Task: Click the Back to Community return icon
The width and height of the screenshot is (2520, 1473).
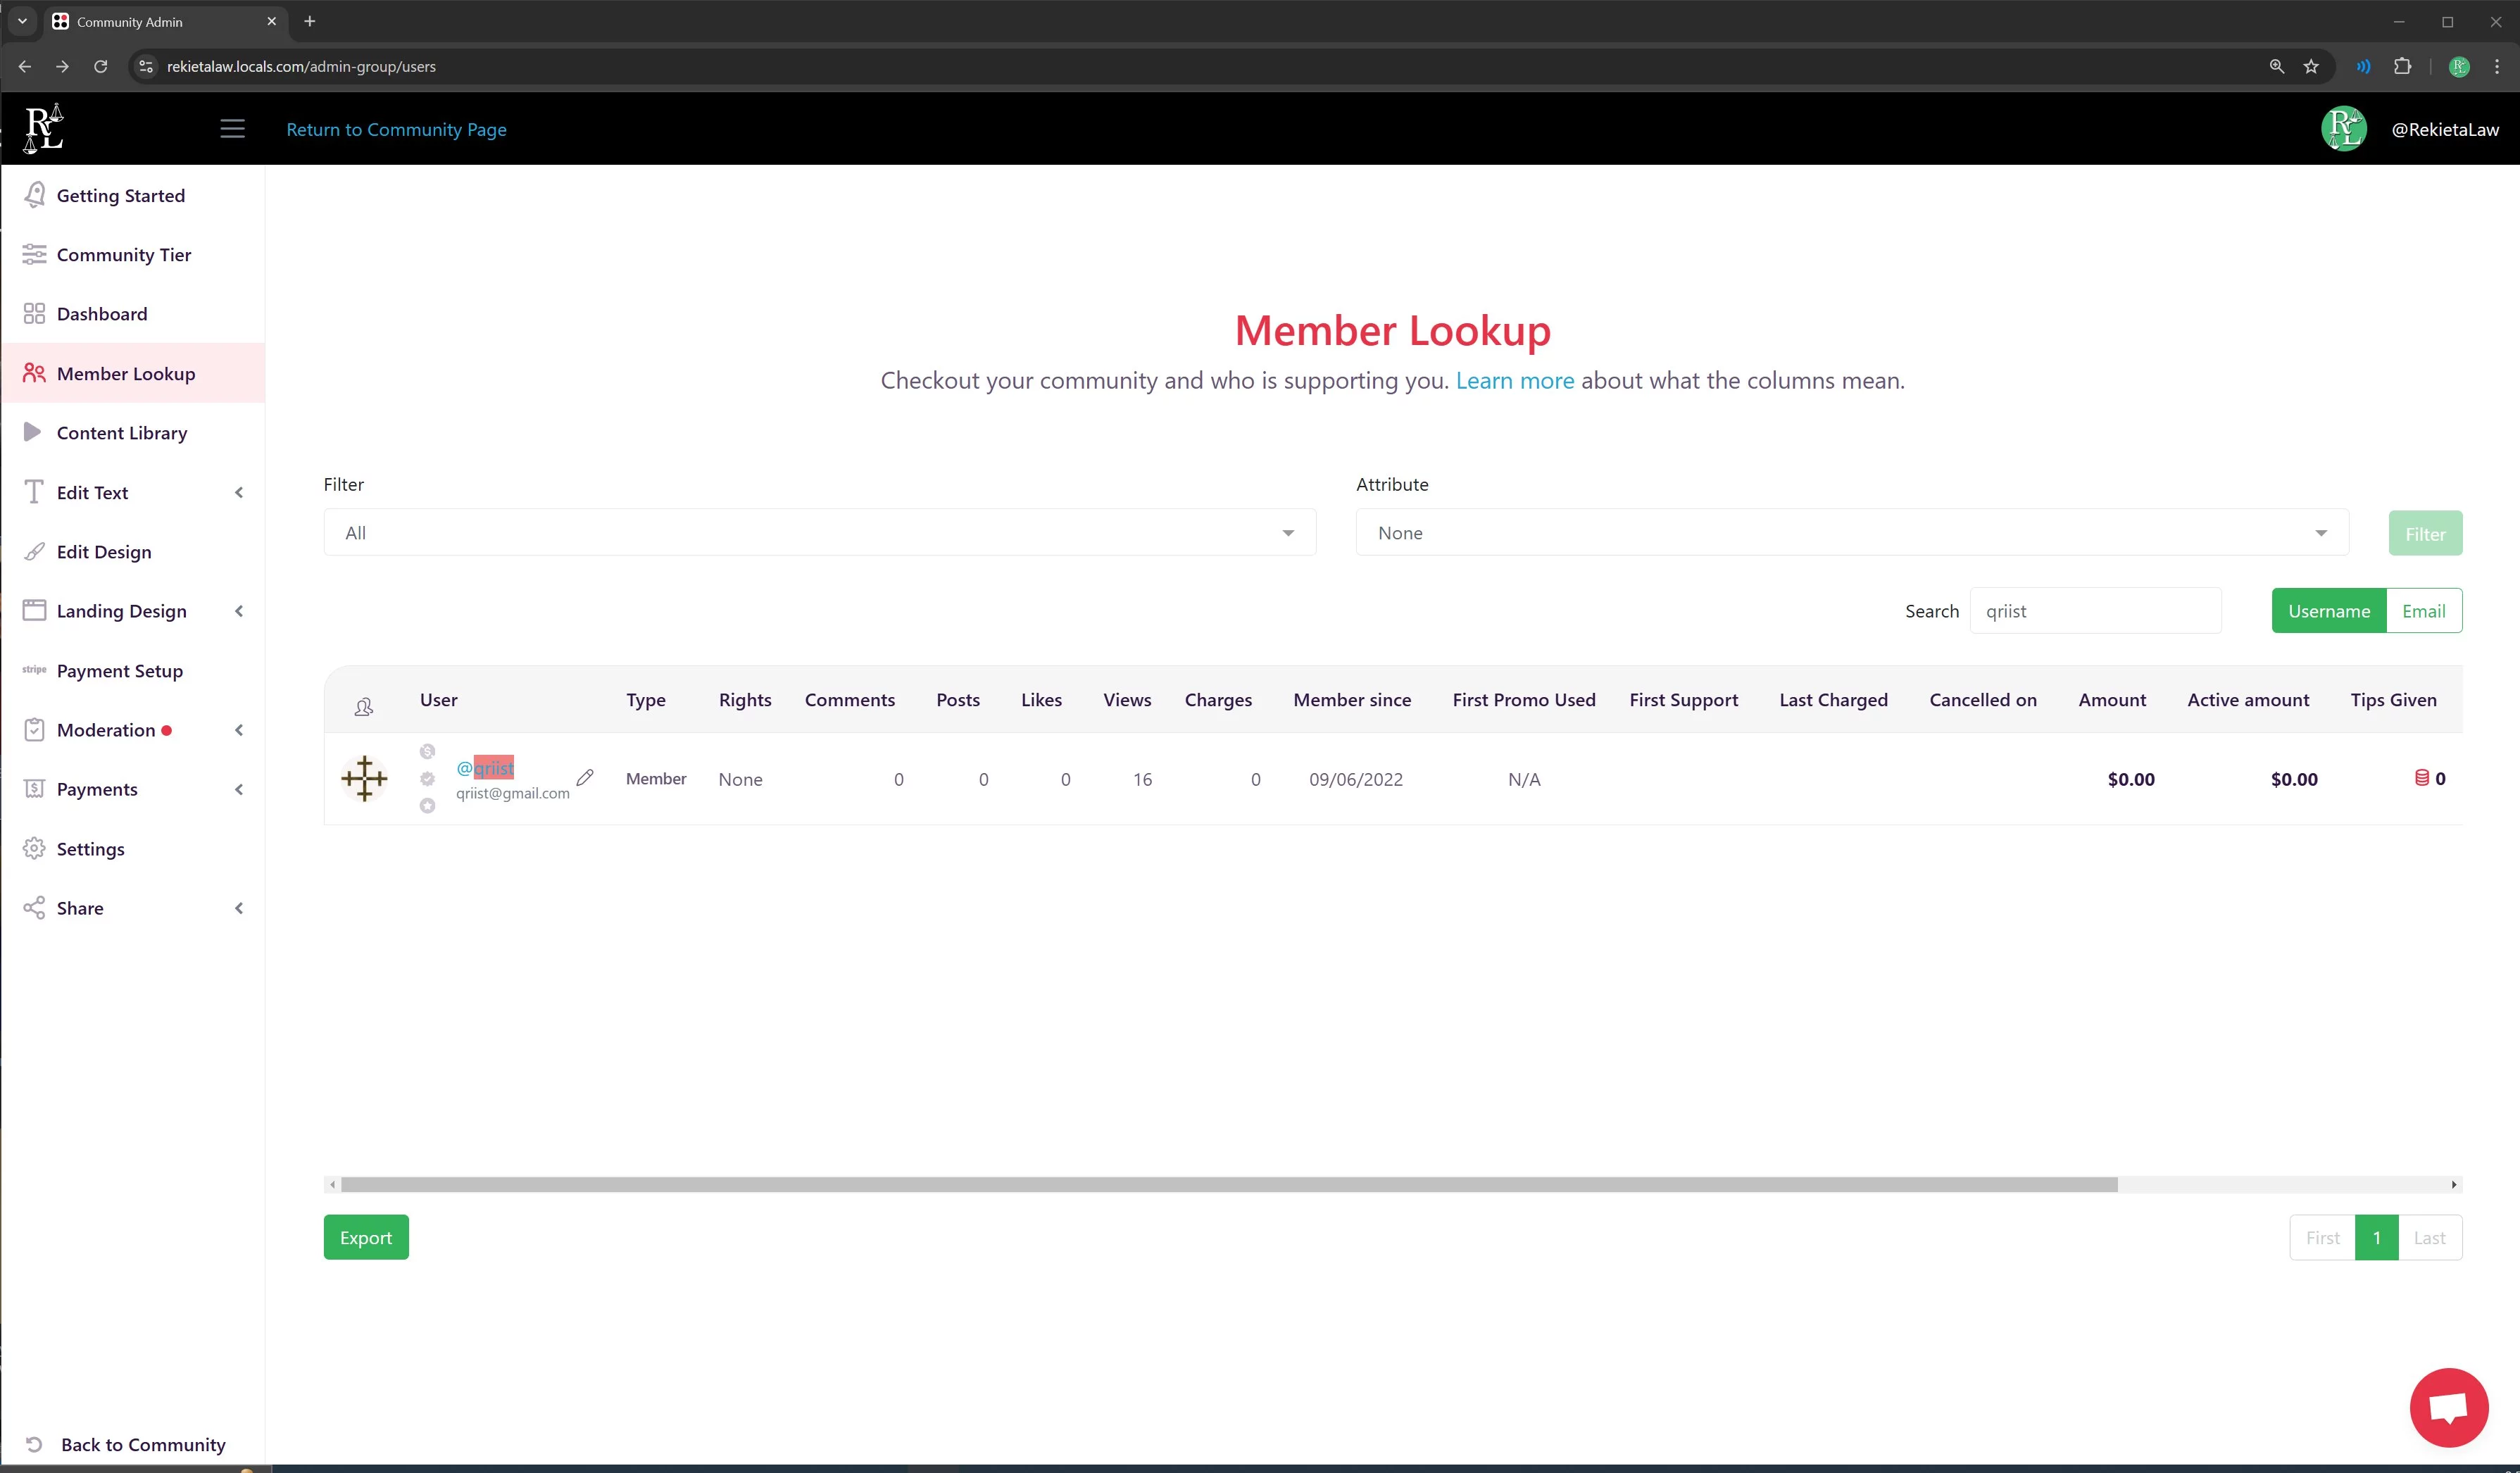Action: click(x=34, y=1444)
